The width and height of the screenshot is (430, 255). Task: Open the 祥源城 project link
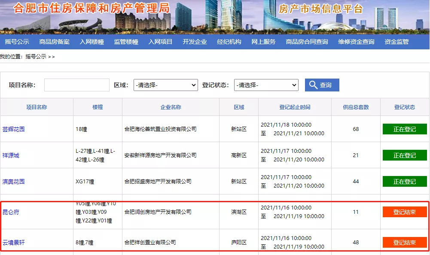click(11, 155)
